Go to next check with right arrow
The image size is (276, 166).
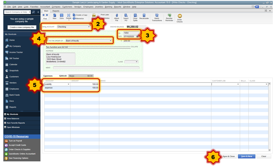click(x=47, y=15)
